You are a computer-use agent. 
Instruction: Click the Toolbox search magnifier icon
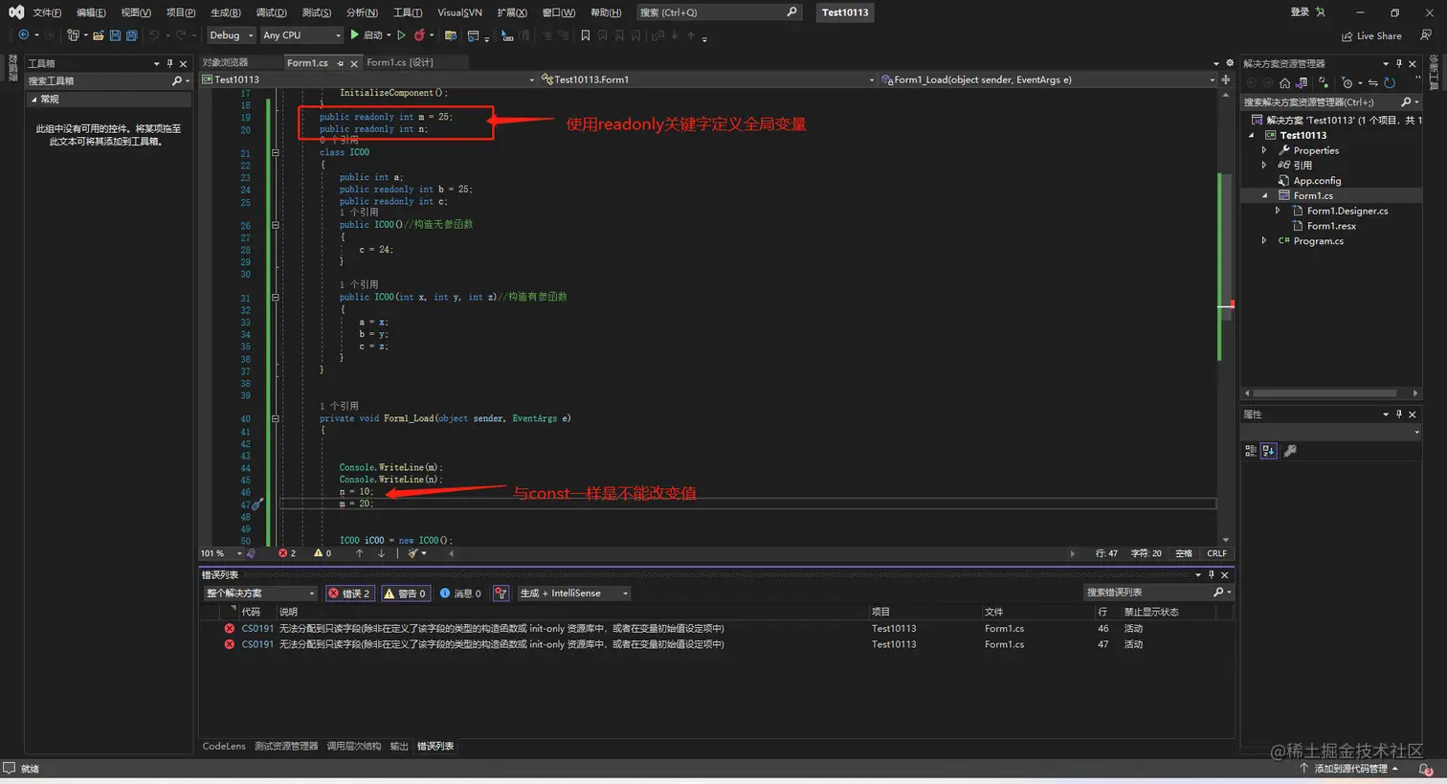[x=176, y=81]
